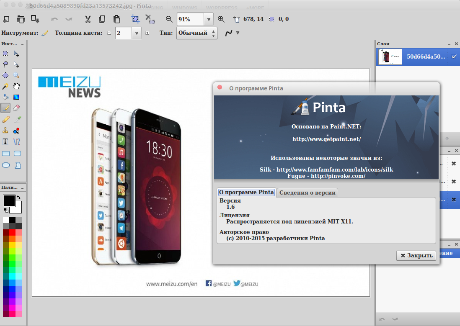Screen dimensions: 460x326
Task: Select the Pencil tool
Action: [x=5, y=119]
